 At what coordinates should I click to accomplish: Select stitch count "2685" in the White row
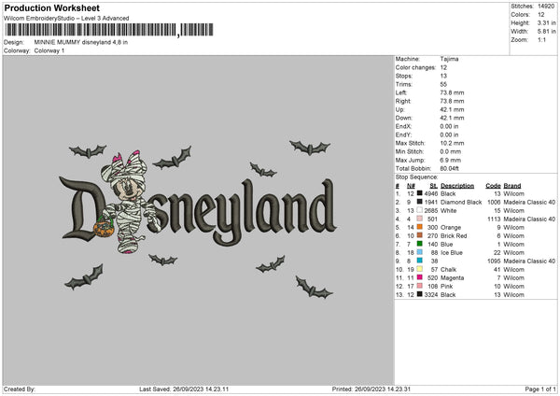pyautogui.click(x=430, y=210)
